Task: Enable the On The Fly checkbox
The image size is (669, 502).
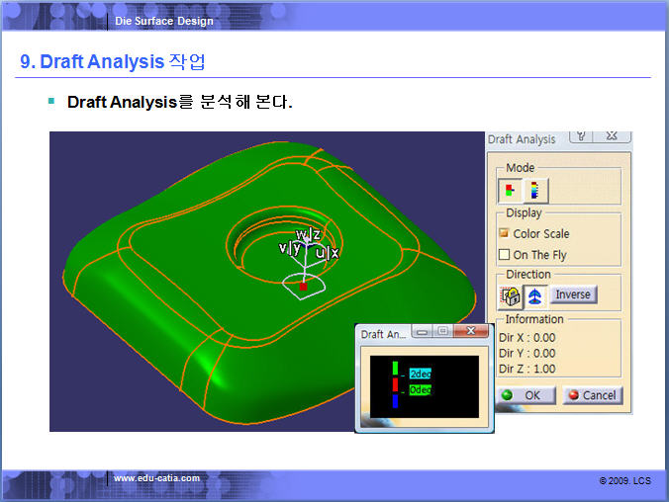Action: tap(505, 255)
